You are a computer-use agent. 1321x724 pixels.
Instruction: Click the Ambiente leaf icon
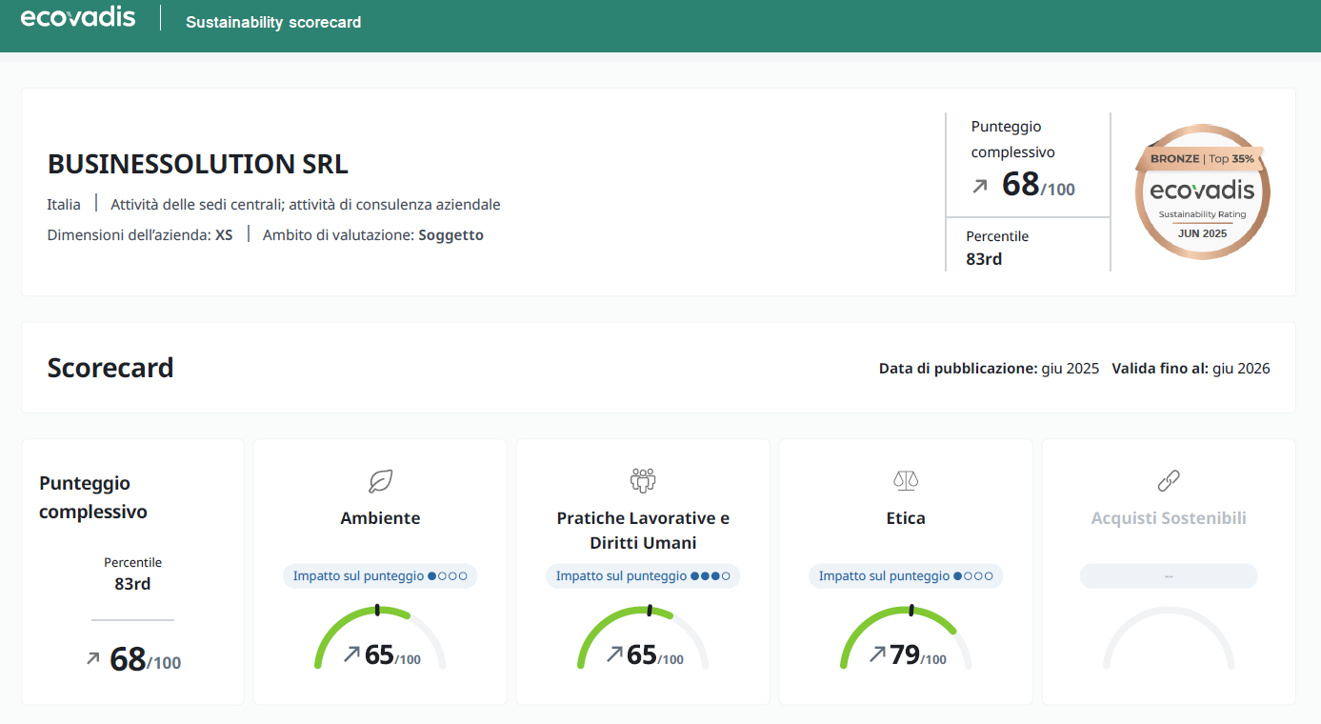[380, 481]
